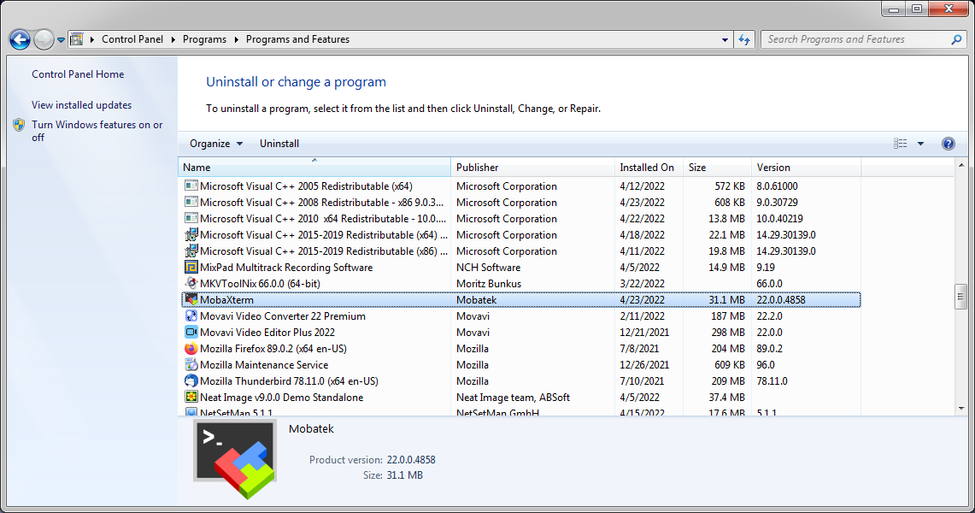Sort by the Size column header
The image size is (975, 513).
pyautogui.click(x=717, y=168)
